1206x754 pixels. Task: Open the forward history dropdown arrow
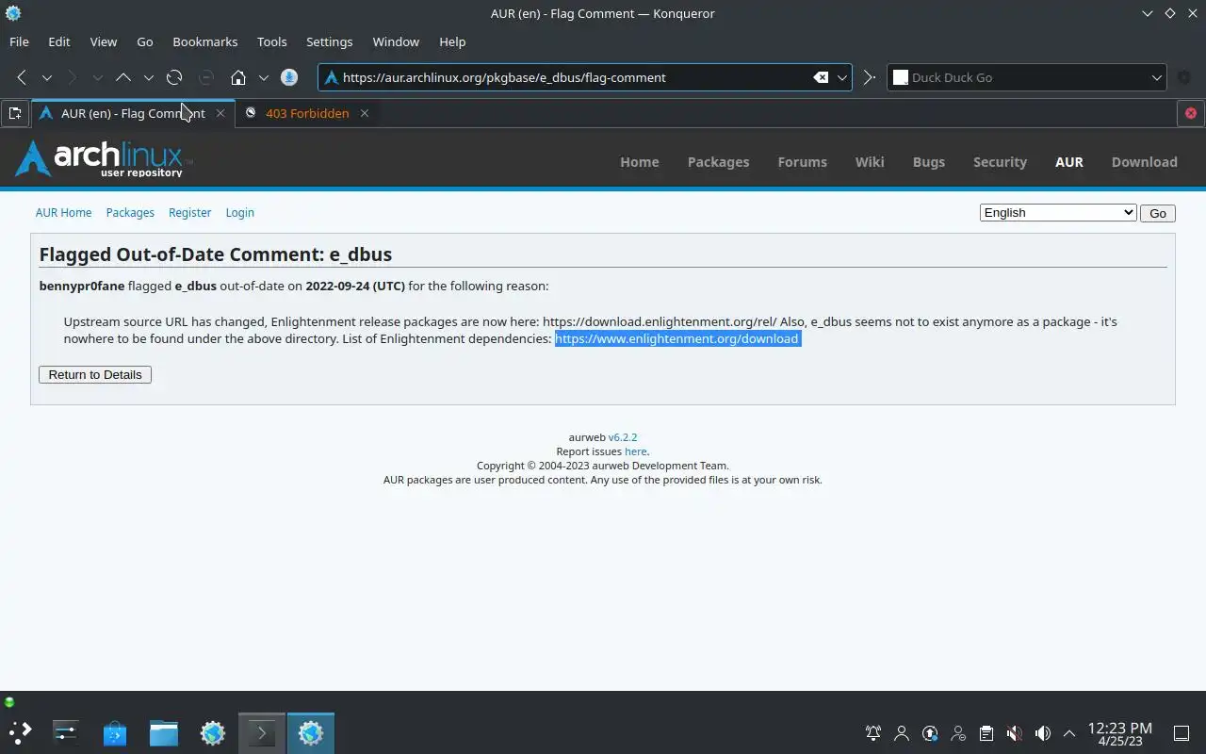pos(97,77)
